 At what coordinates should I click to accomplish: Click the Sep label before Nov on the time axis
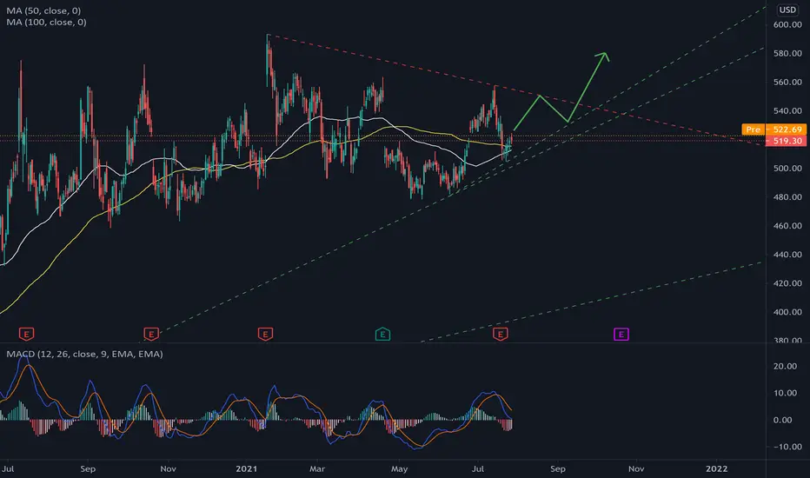coord(88,468)
